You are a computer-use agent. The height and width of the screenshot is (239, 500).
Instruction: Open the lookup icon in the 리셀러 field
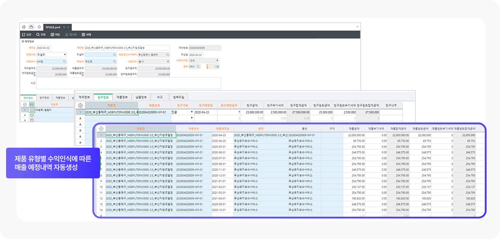click(x=115, y=55)
